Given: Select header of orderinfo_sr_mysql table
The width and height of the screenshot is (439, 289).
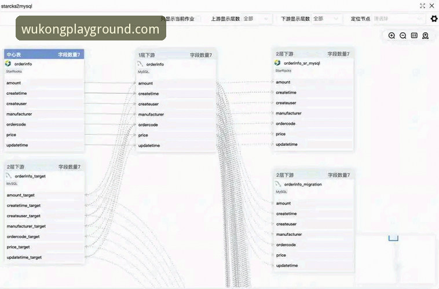Looking at the screenshot, I should [313, 54].
